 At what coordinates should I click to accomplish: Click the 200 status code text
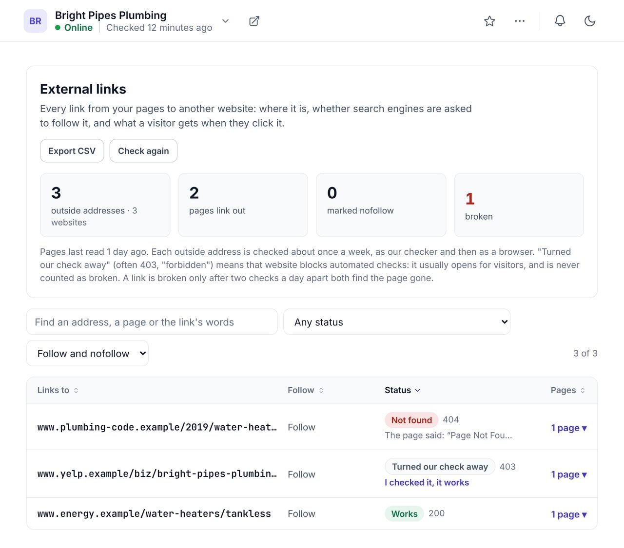[436, 513]
